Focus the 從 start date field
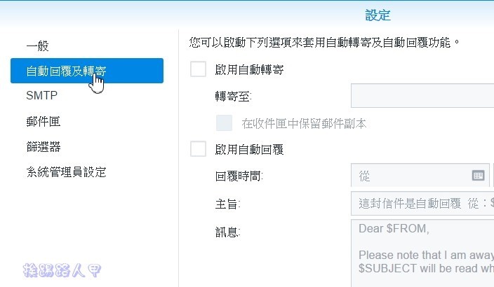Screen dimensions: 494x287 (x=410, y=176)
